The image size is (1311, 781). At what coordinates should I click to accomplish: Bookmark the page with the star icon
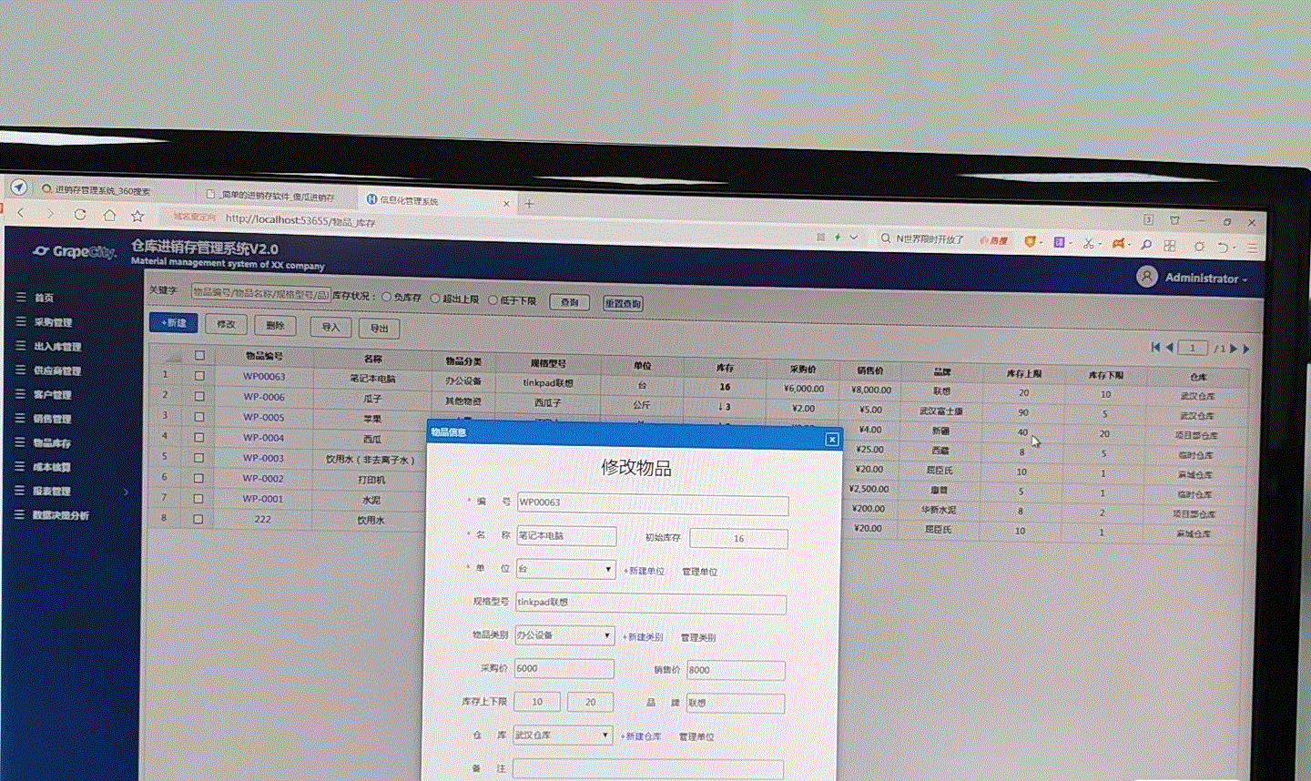point(137,216)
